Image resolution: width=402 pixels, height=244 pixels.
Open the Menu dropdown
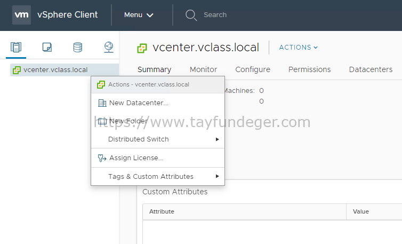click(x=139, y=15)
